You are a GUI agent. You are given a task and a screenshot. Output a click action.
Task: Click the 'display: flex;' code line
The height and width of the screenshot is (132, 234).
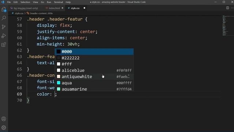coord(54,25)
